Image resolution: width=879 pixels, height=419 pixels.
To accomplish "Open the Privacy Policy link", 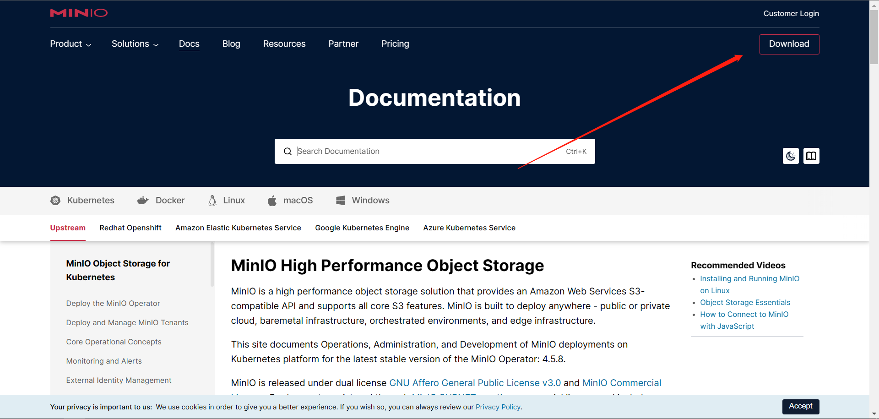I will pyautogui.click(x=498, y=407).
